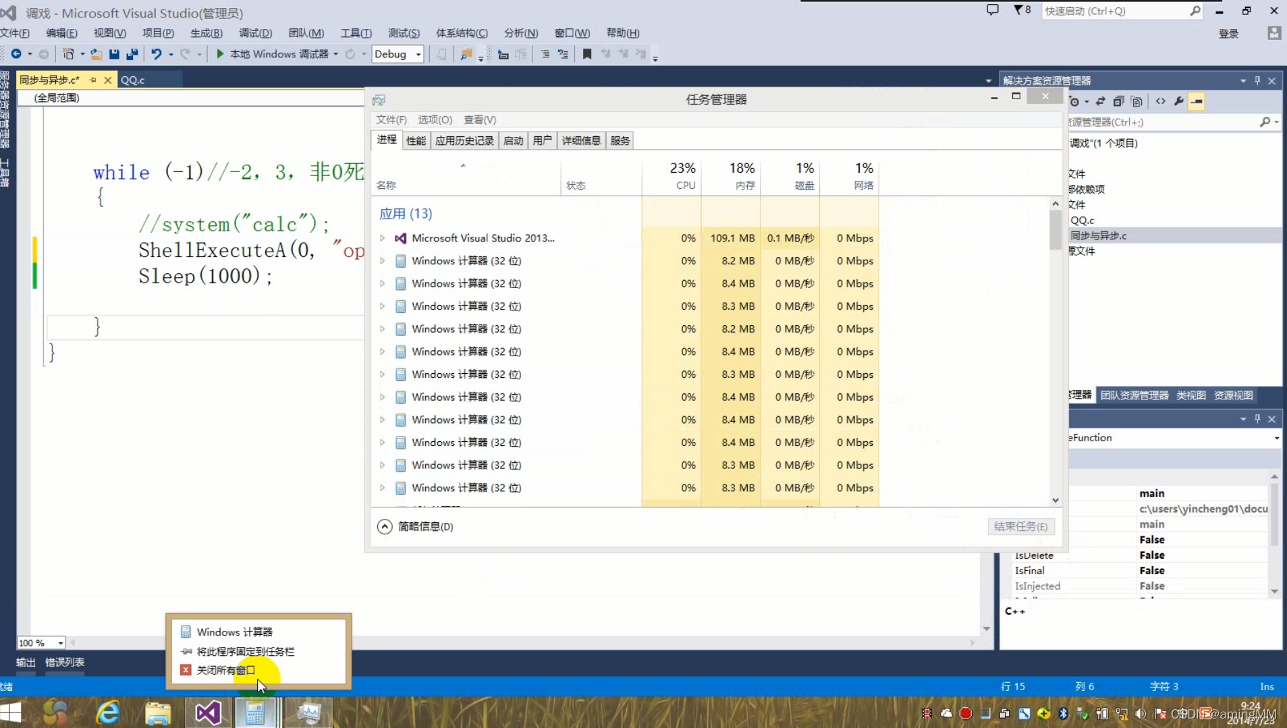Click the 快速启动 search box
Image resolution: width=1287 pixels, height=728 pixels.
coord(1122,11)
